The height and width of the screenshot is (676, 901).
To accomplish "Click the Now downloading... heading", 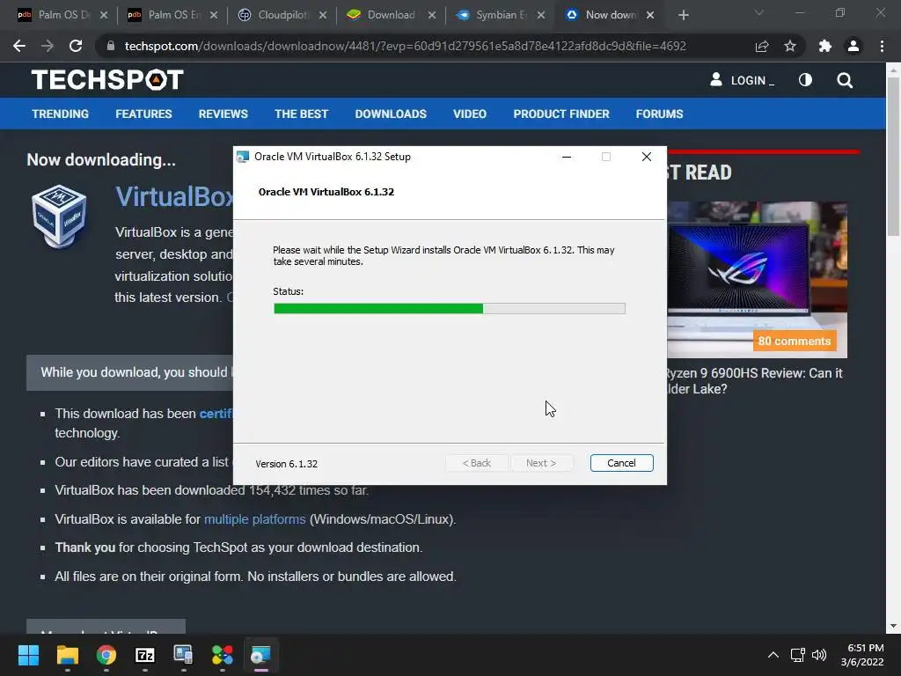I will (x=101, y=160).
